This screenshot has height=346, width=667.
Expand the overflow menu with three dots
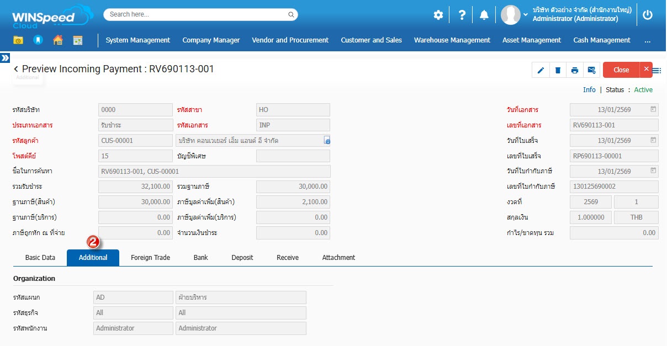point(647,40)
